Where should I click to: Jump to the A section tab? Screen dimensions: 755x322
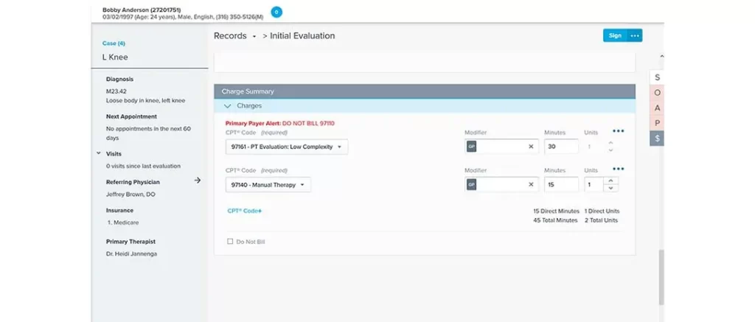[657, 108]
